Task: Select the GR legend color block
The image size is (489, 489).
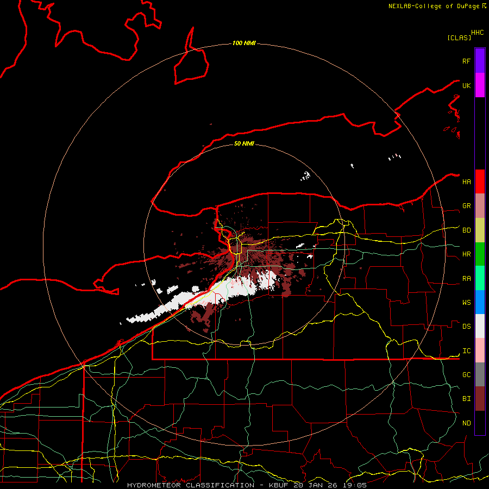Action: [x=480, y=206]
